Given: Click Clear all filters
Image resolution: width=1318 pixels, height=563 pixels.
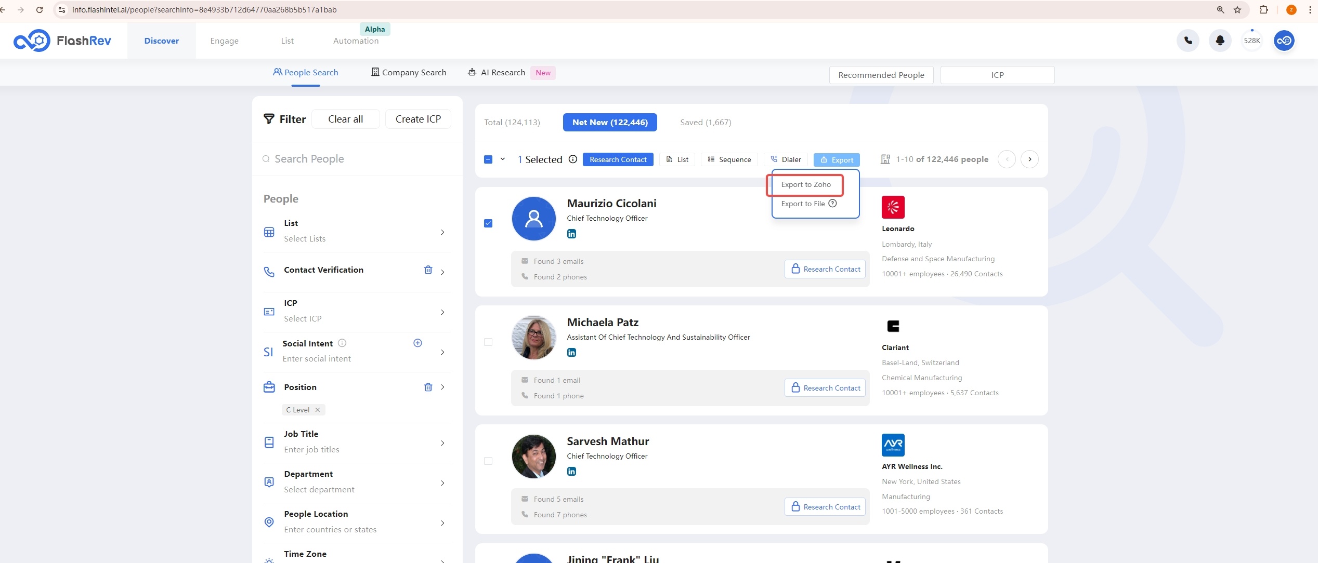Looking at the screenshot, I should coord(346,119).
